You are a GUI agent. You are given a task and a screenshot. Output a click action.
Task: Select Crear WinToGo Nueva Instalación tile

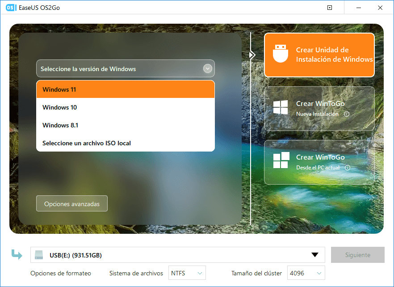tap(319, 109)
